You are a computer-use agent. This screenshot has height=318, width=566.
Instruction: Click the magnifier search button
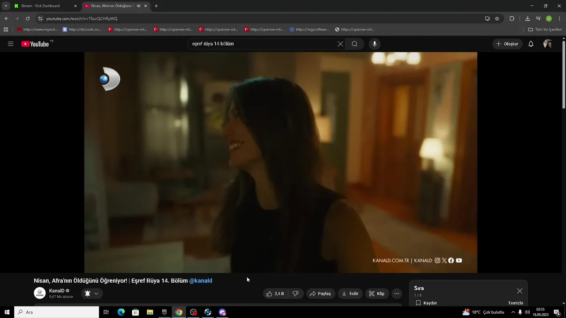point(355,44)
